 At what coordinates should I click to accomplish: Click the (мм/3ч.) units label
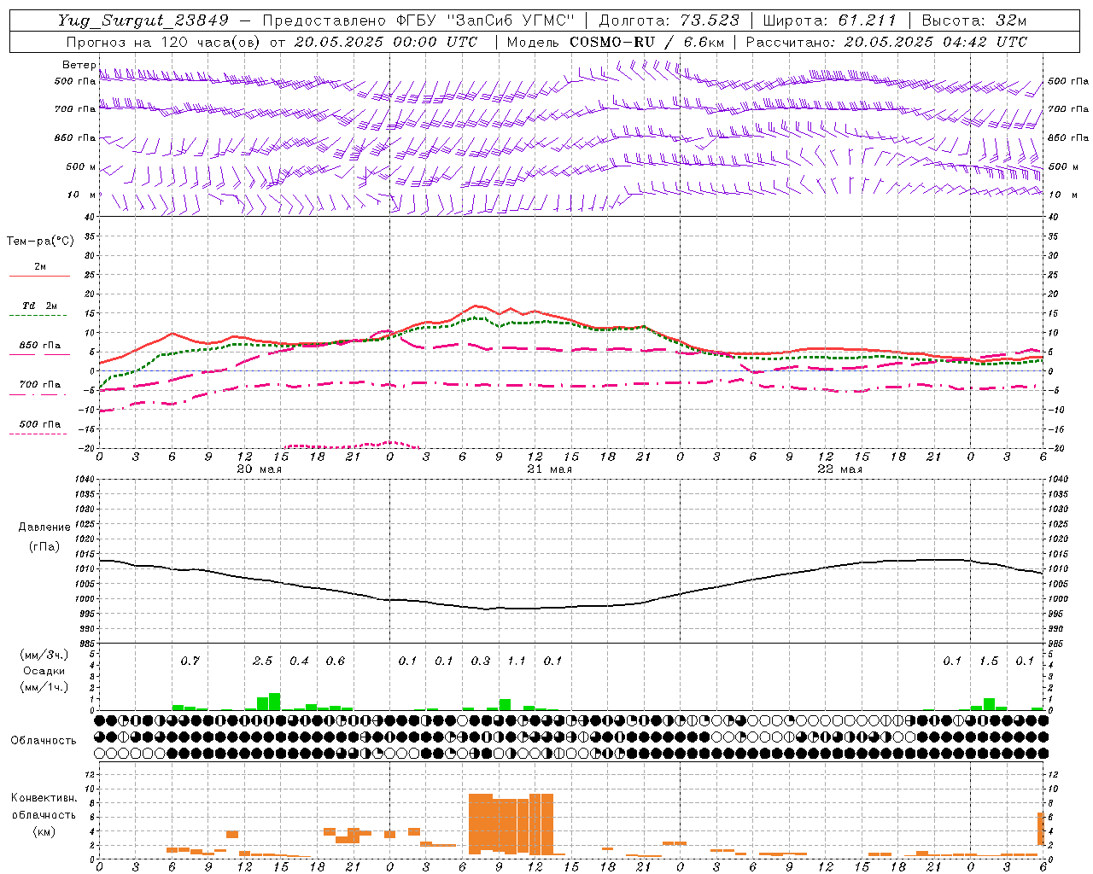tap(44, 655)
